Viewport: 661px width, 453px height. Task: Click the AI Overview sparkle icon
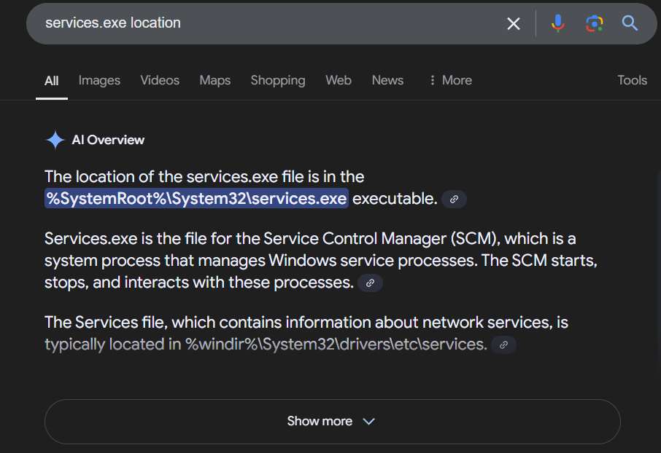pyautogui.click(x=55, y=140)
